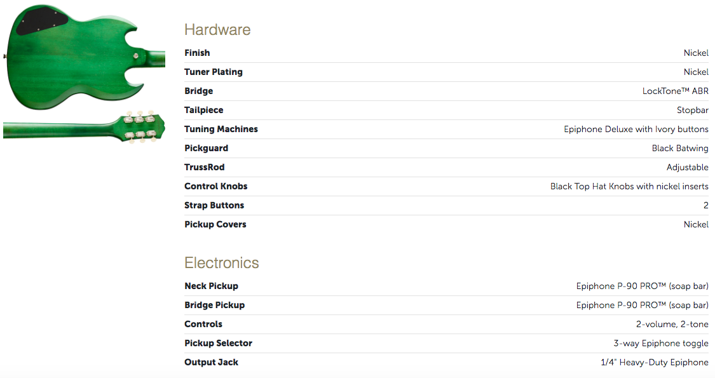Click the Stopbar tailpiece value
Screen dimensions: 715x378
(692, 110)
